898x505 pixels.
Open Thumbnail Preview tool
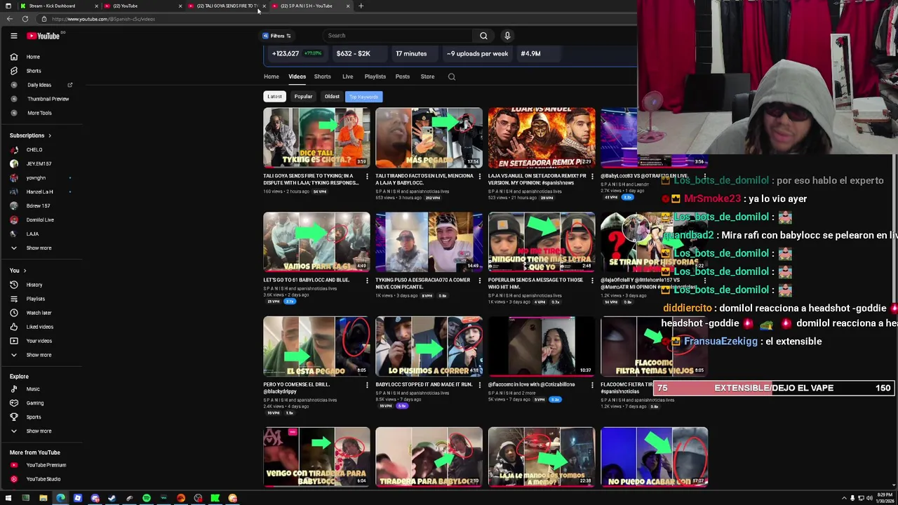(x=48, y=99)
